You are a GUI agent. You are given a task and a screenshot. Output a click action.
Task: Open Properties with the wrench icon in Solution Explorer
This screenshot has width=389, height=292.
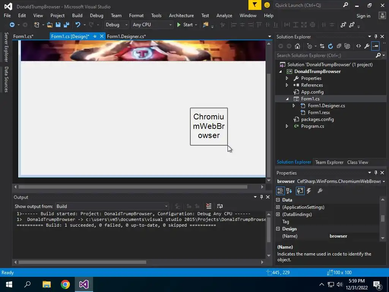(367, 46)
